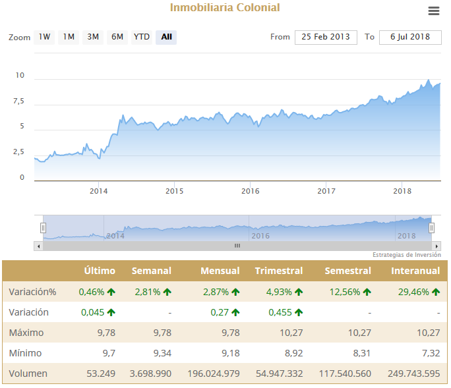Click the Volumen row label
Viewport: 451px width, 388px height.
[28, 374]
